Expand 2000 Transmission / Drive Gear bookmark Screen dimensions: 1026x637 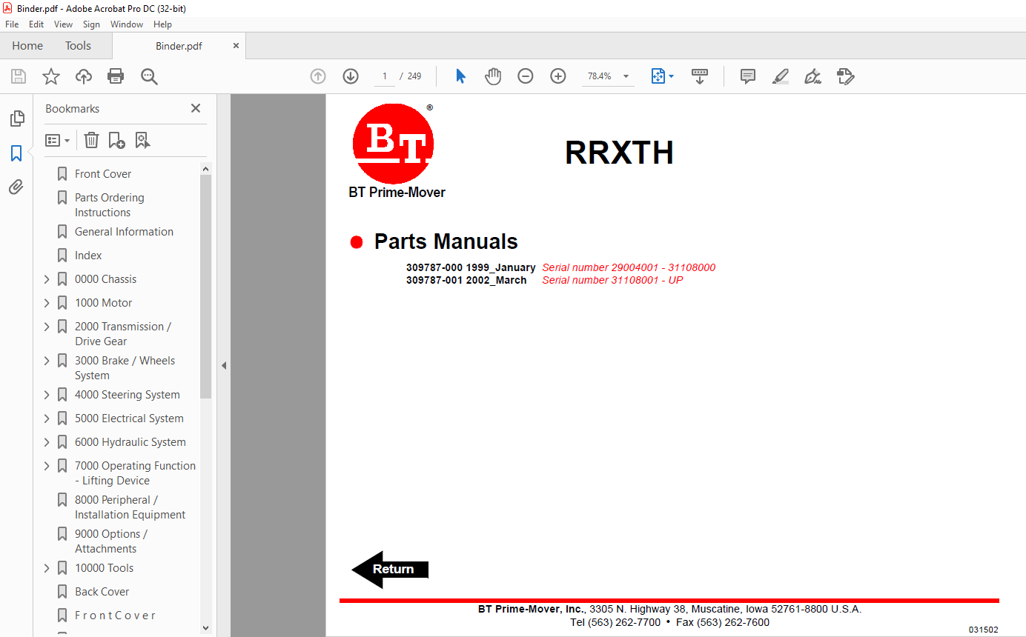(47, 327)
